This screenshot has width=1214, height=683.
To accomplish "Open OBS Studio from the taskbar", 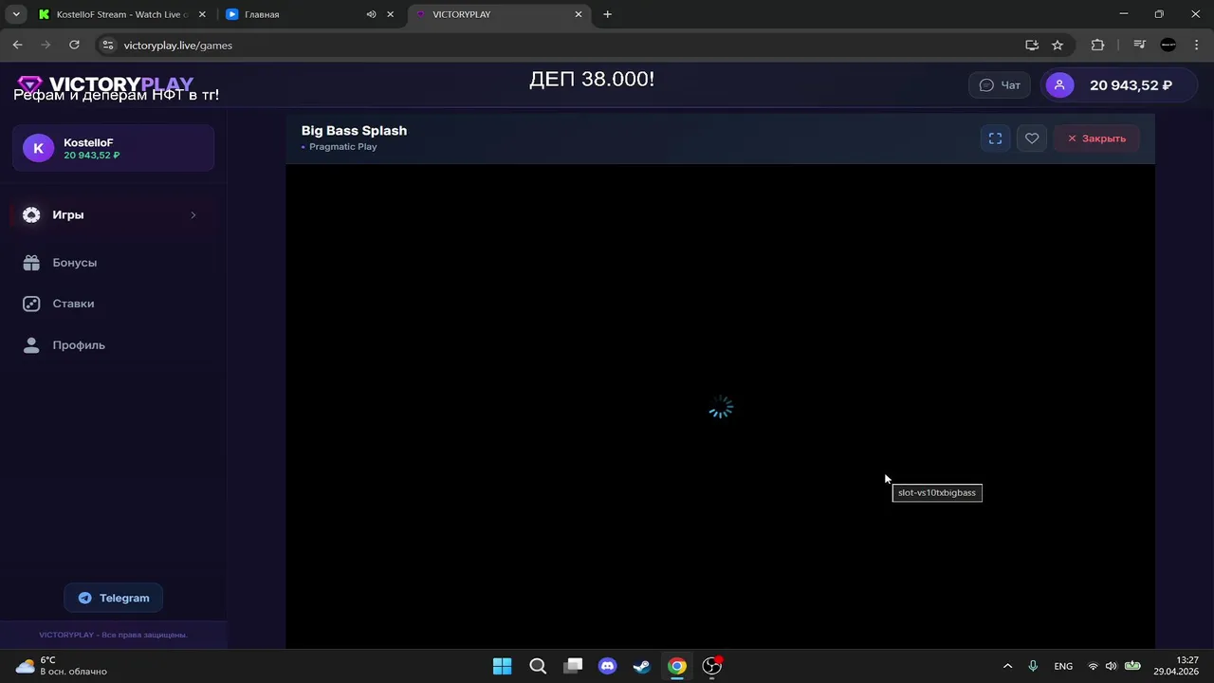I will 712,666.
